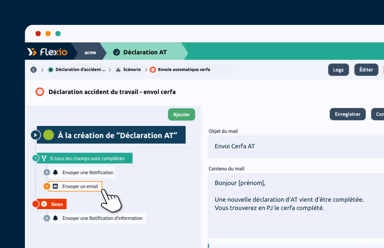Open the Logs button

pos(339,70)
